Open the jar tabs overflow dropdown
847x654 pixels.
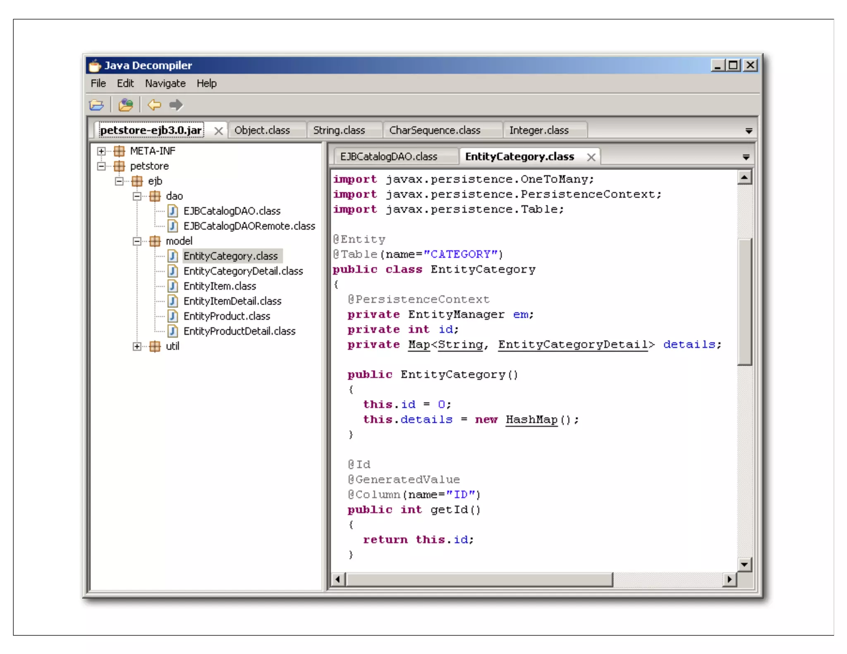[749, 131]
